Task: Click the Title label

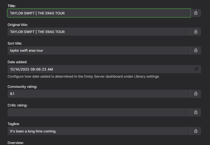Action: (12, 6)
